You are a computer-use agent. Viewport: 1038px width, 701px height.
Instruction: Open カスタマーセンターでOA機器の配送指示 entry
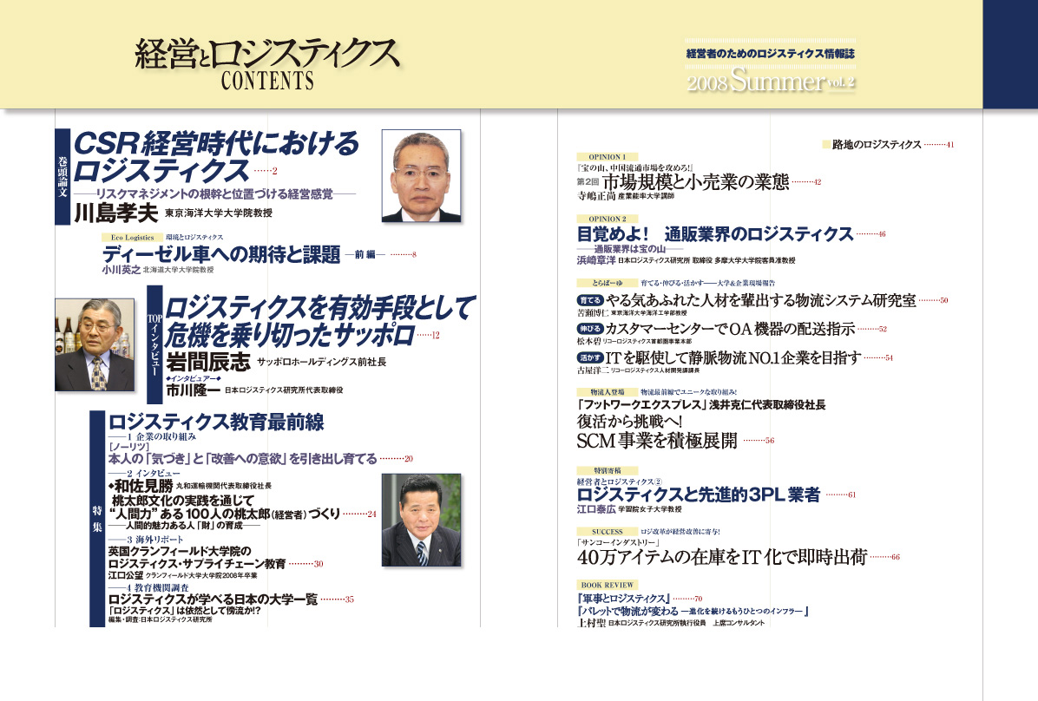point(730,328)
